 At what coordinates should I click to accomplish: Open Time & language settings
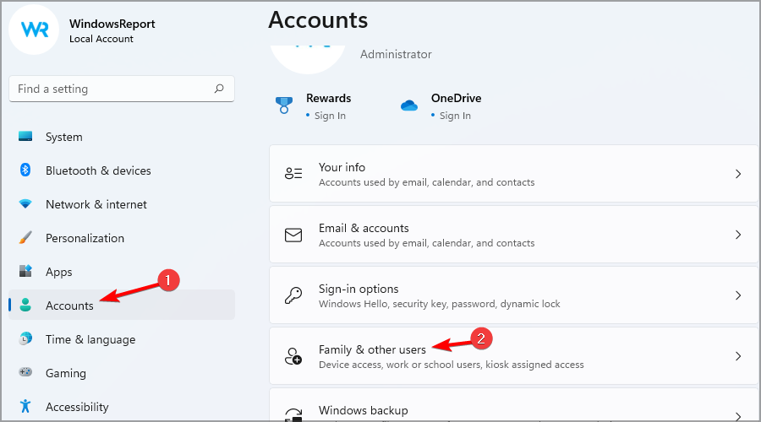pos(90,339)
